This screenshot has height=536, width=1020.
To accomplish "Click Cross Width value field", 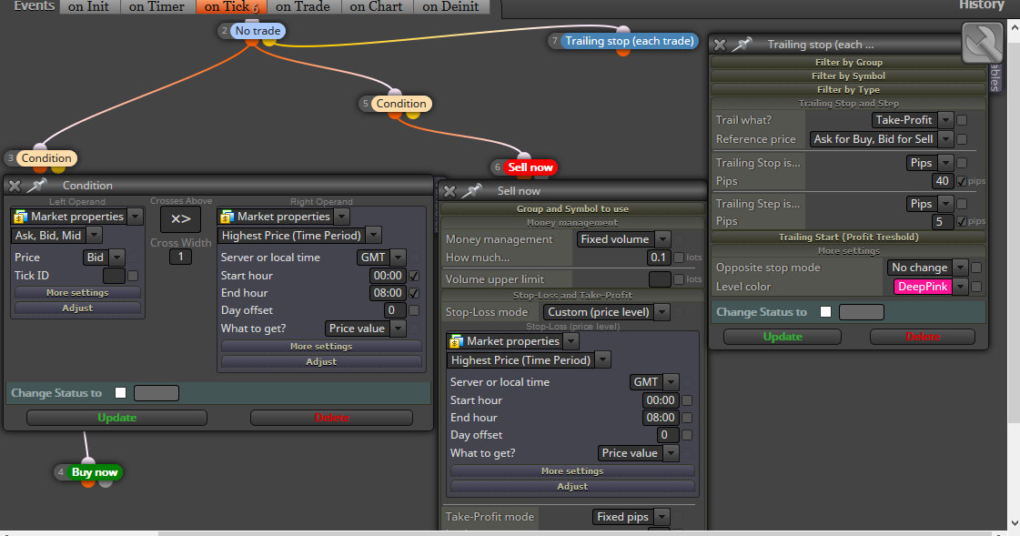I will [180, 257].
